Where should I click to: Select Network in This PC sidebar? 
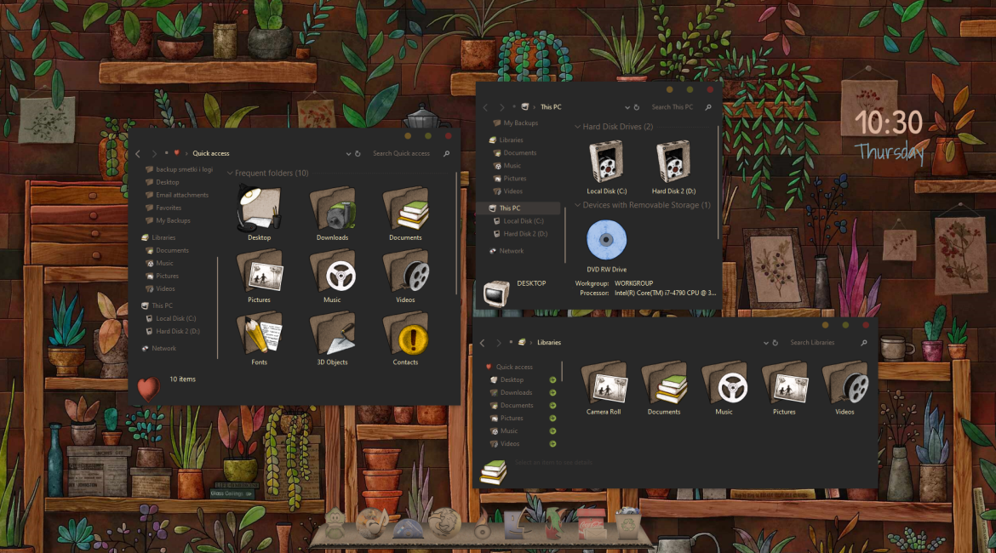point(511,251)
